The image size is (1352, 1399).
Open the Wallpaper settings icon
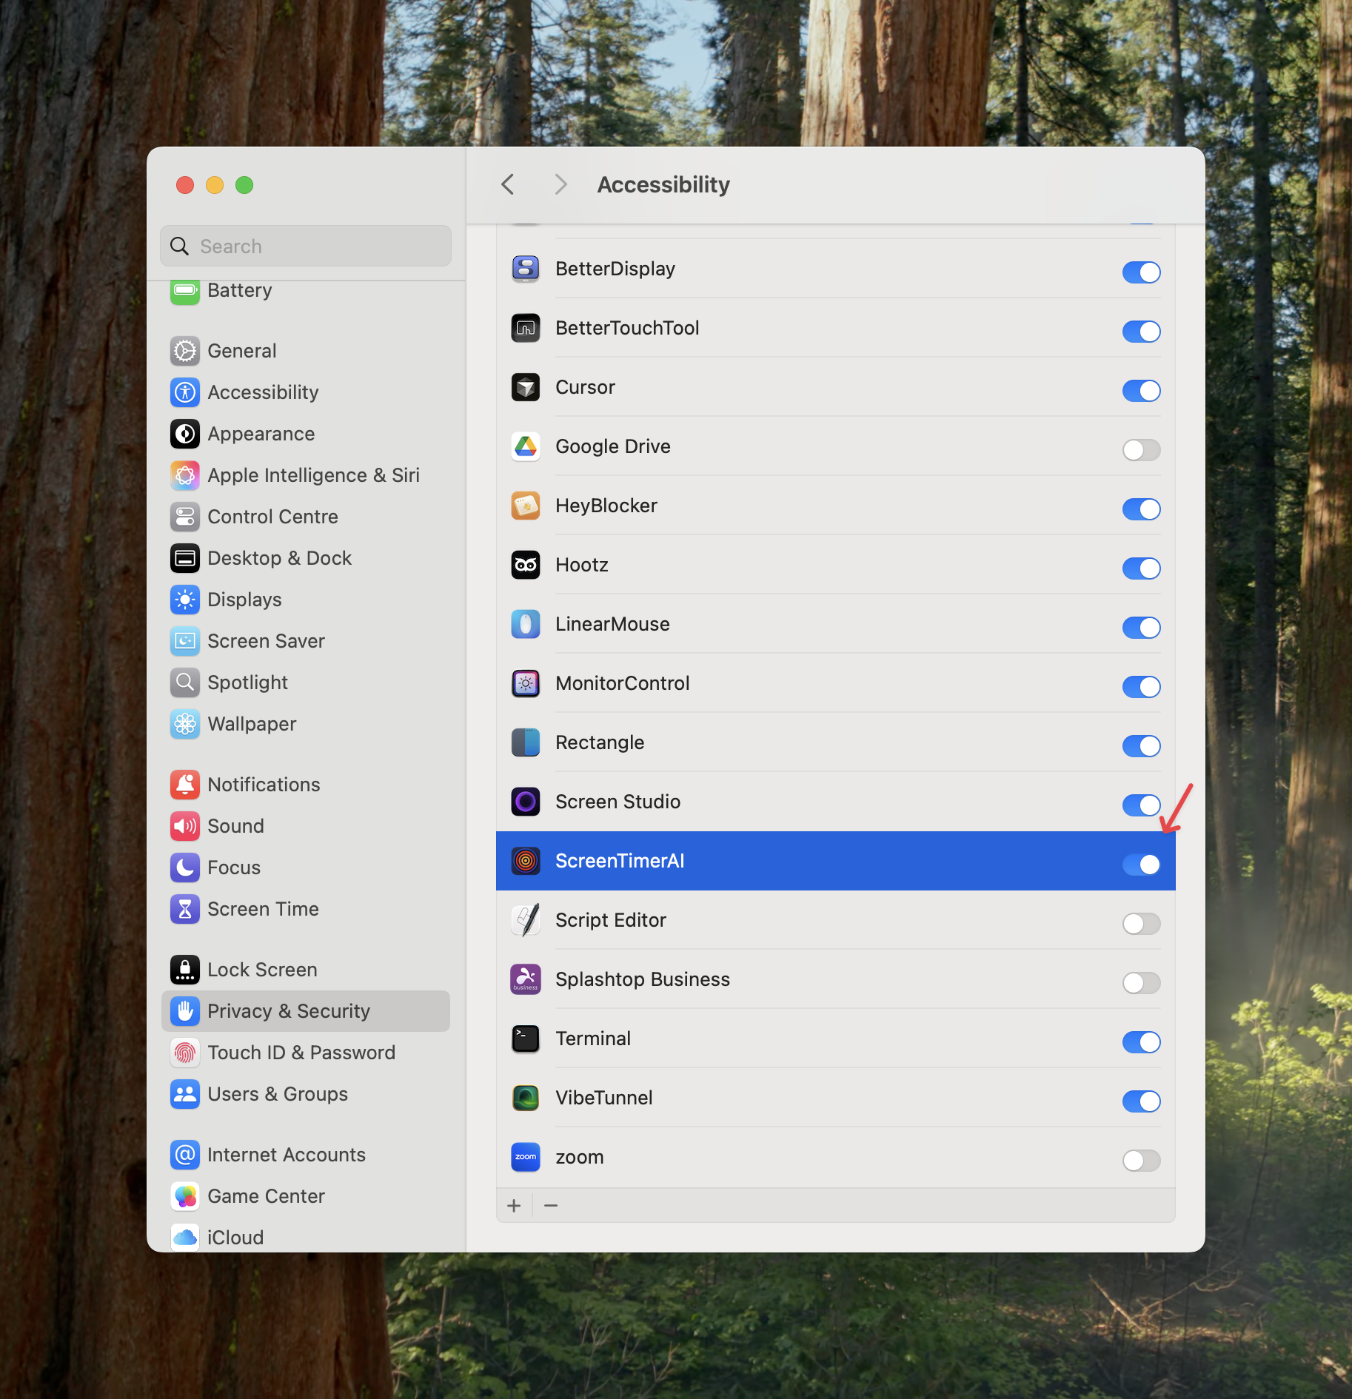(184, 724)
